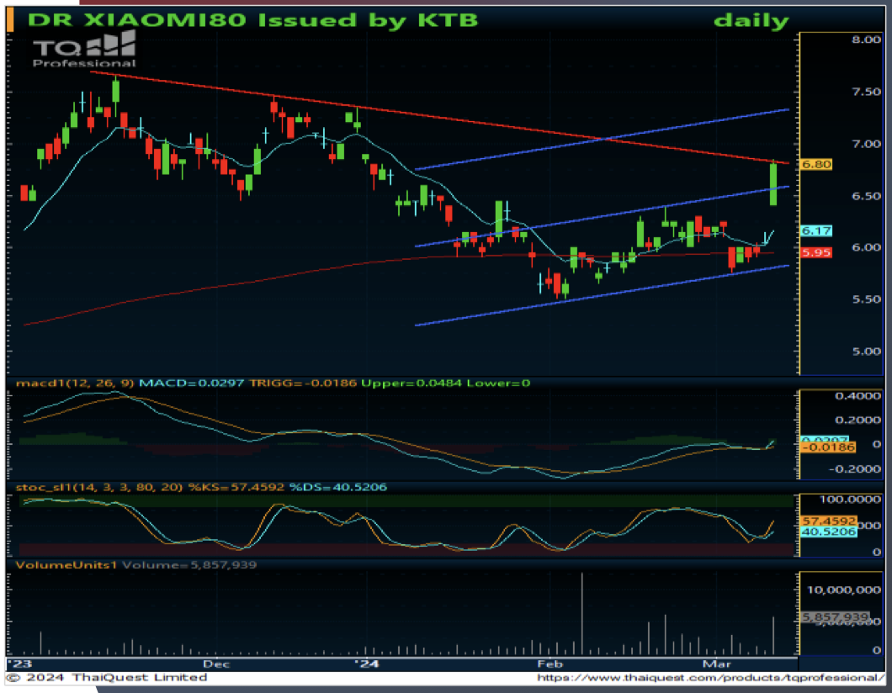
Task: Click the "%DS=40.5206" readout in stochastic header
Action: [x=338, y=487]
